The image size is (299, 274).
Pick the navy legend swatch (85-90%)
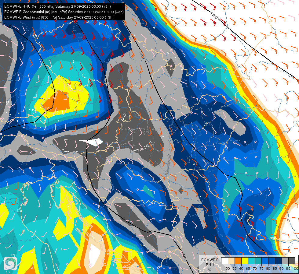(x=279, y=261)
